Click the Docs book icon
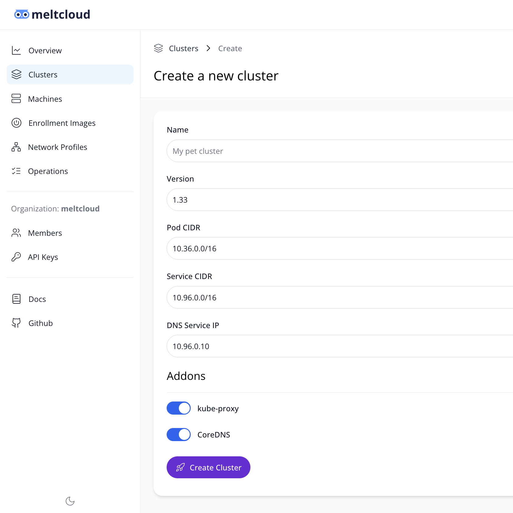This screenshot has width=513, height=513. click(16, 299)
